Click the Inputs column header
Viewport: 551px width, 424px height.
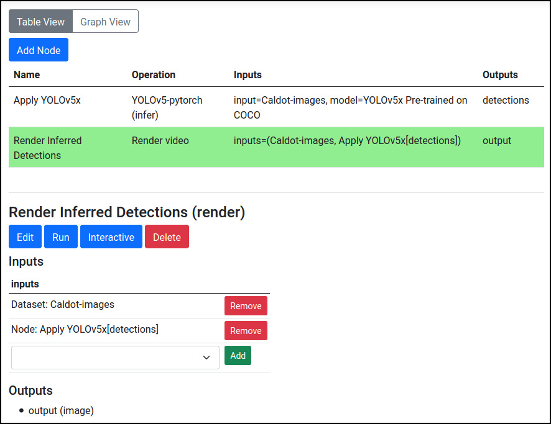click(248, 74)
